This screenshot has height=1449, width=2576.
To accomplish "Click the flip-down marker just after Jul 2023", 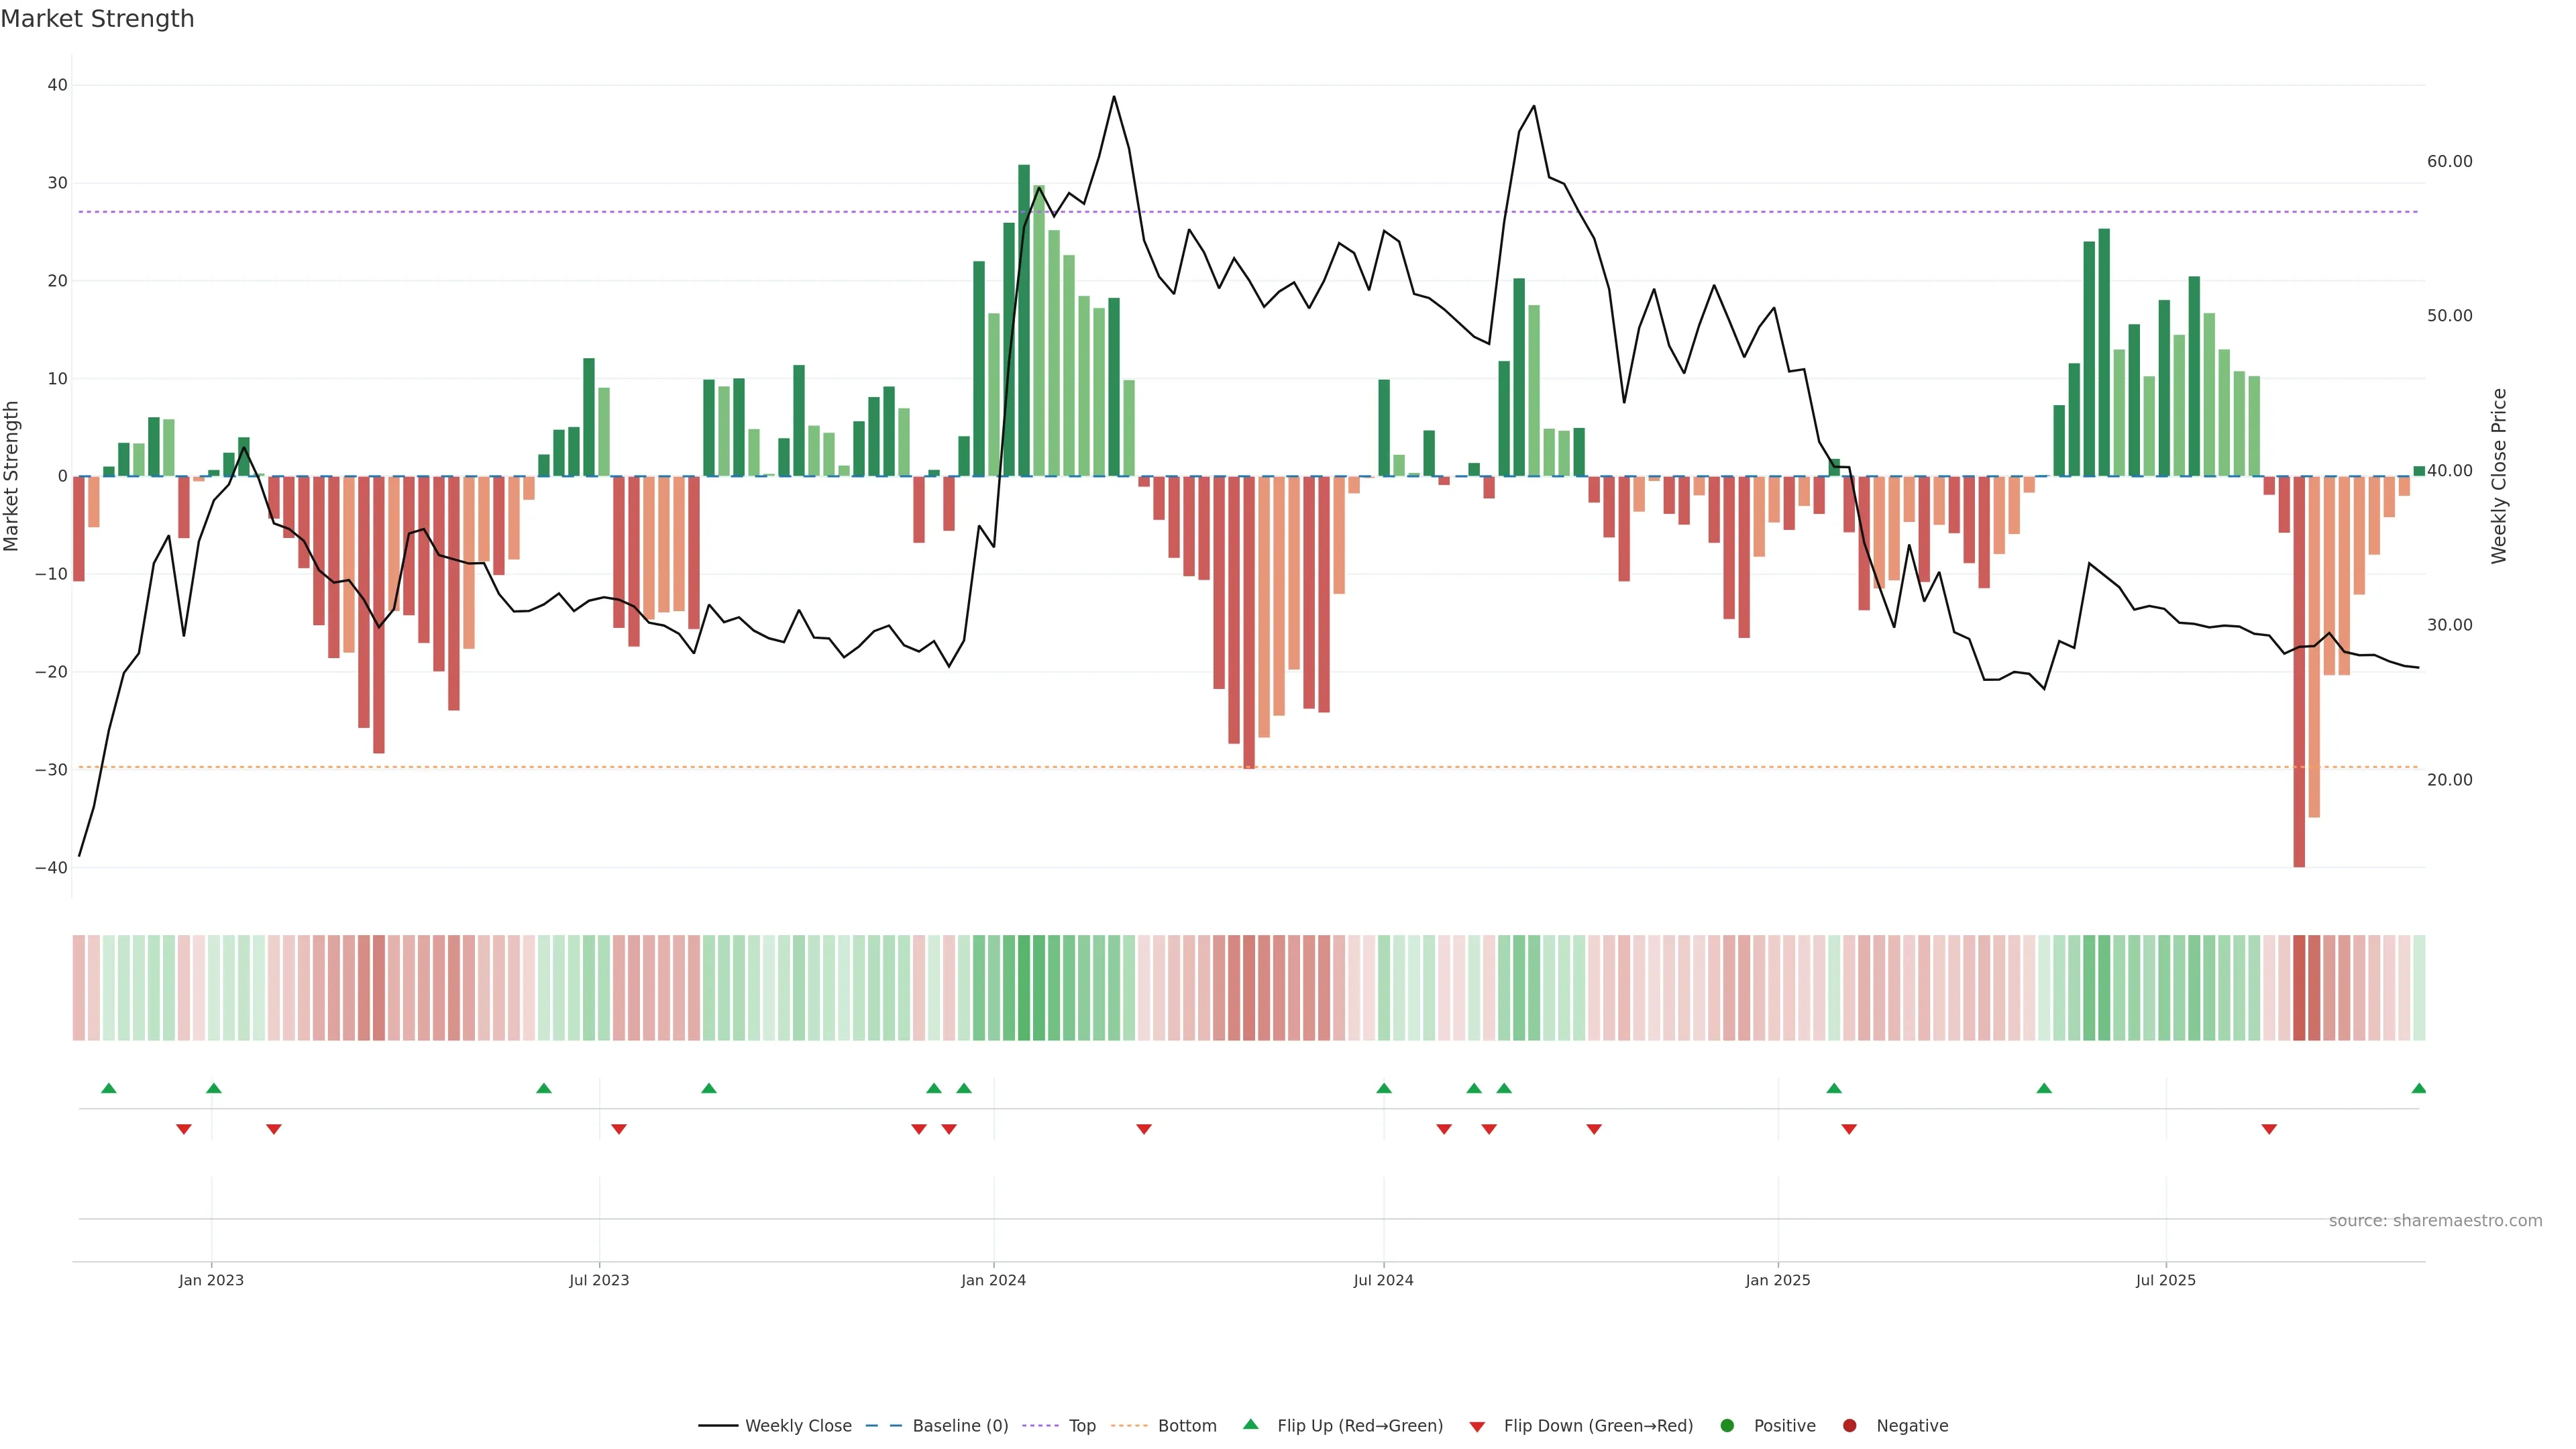I will pos(619,1129).
